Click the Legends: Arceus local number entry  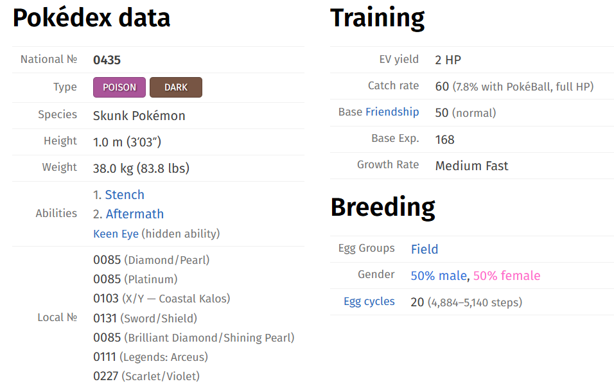click(150, 356)
